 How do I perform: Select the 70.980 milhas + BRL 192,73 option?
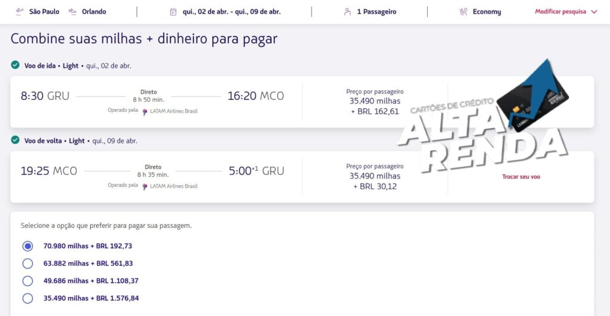coord(27,246)
